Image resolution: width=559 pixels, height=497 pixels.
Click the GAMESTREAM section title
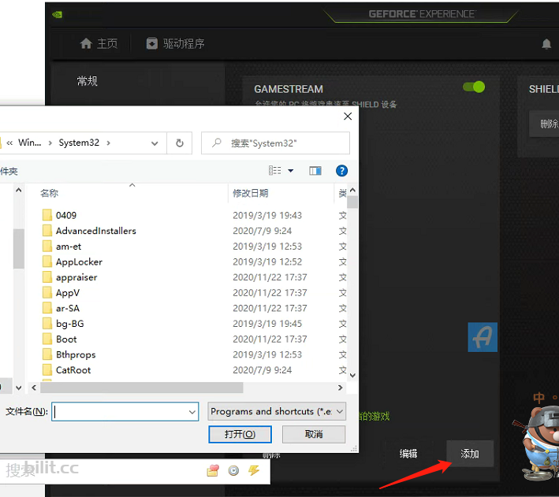[x=289, y=89]
